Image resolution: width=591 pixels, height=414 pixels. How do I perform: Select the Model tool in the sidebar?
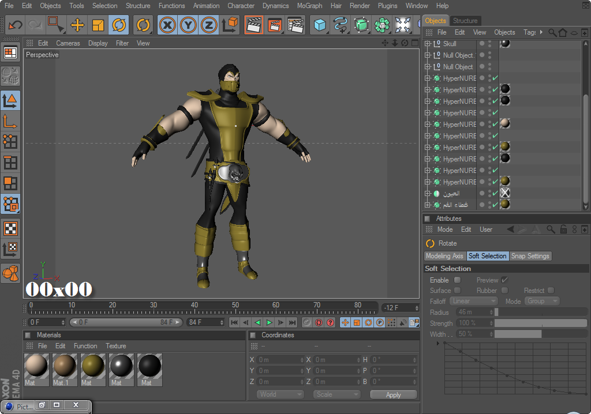(x=10, y=100)
